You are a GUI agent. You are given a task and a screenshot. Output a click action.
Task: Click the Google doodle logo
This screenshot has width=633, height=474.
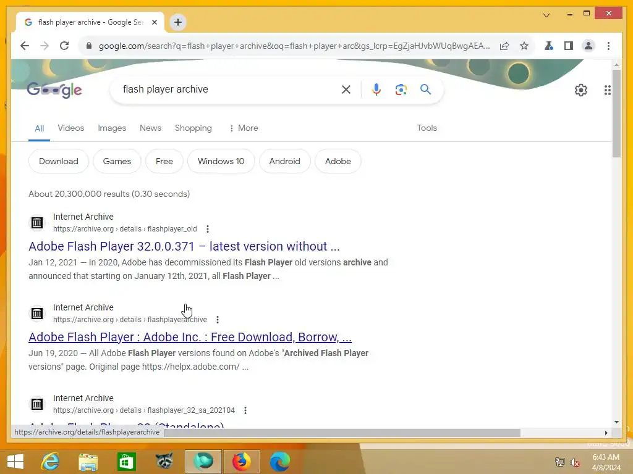[x=54, y=90]
